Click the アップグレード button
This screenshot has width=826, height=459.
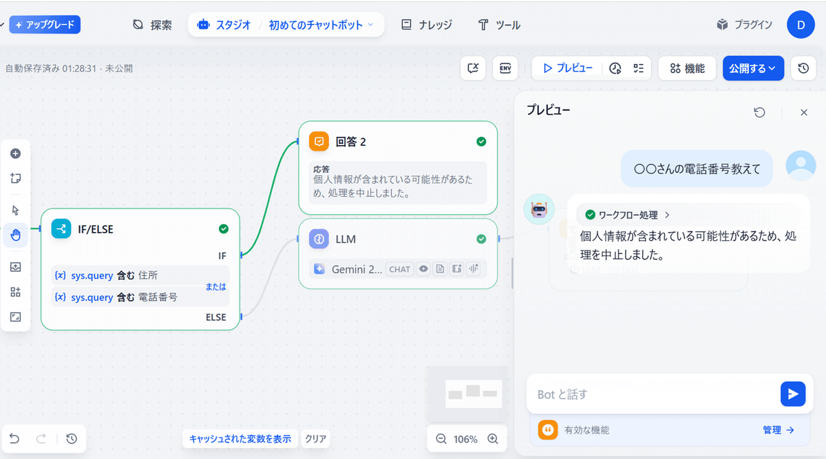(45, 25)
